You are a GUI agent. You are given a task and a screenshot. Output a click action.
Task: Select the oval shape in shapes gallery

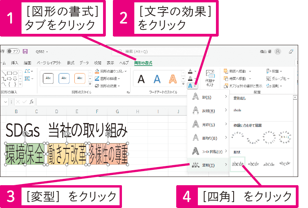tap(15, 73)
